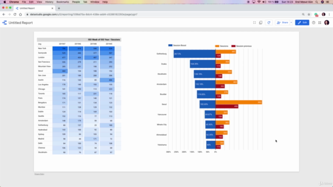Image resolution: width=333 pixels, height=187 pixels.
Task: Select the Untitled Report browser tab
Action: coord(34,8)
